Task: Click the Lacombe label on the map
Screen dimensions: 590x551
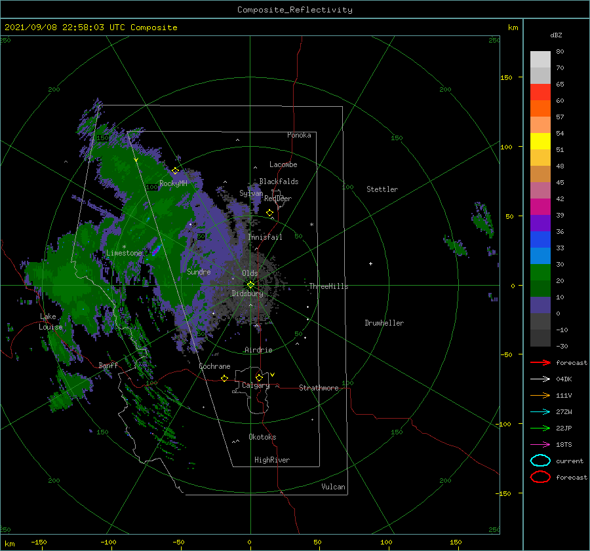Action: pos(283,164)
